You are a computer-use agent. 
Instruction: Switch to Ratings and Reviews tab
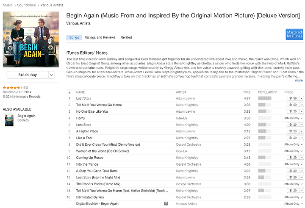100,37
